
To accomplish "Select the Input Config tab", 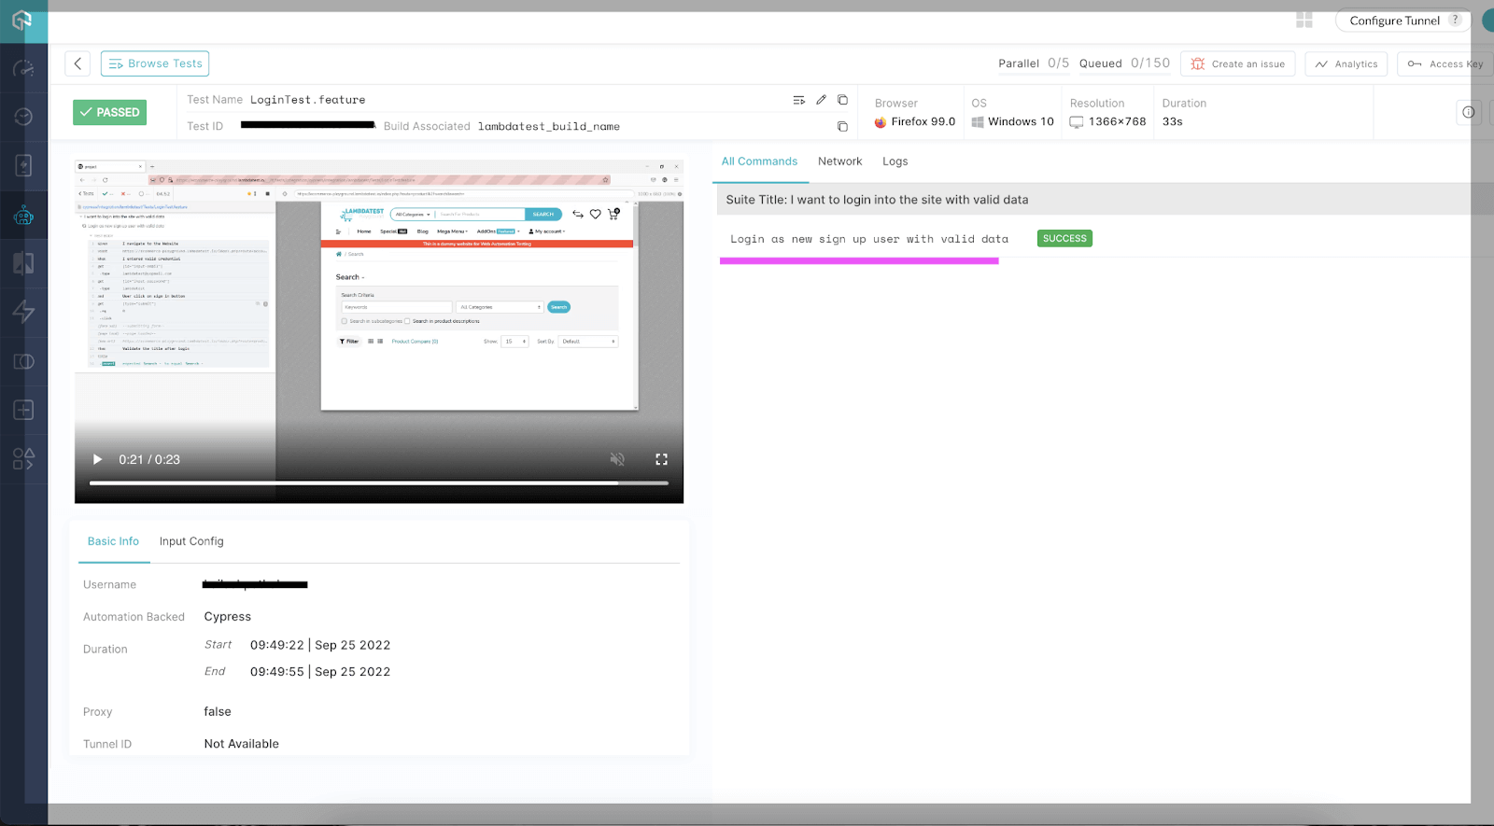I will (x=191, y=541).
